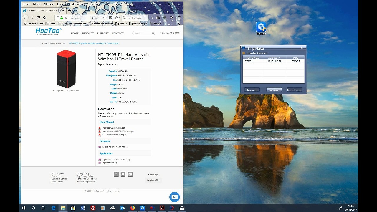Open a new Firefox tab
This screenshot has height=212, width=377.
70,11
